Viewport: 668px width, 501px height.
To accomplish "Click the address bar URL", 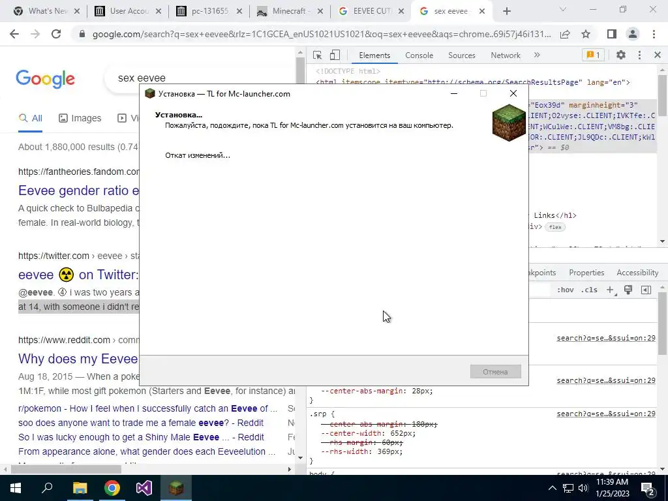I will [321, 34].
